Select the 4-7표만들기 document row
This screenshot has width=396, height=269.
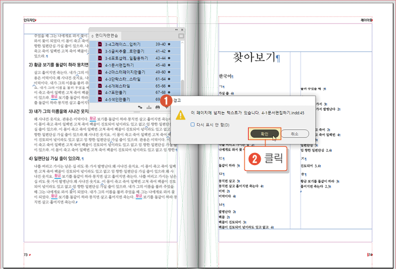[x=135, y=92]
